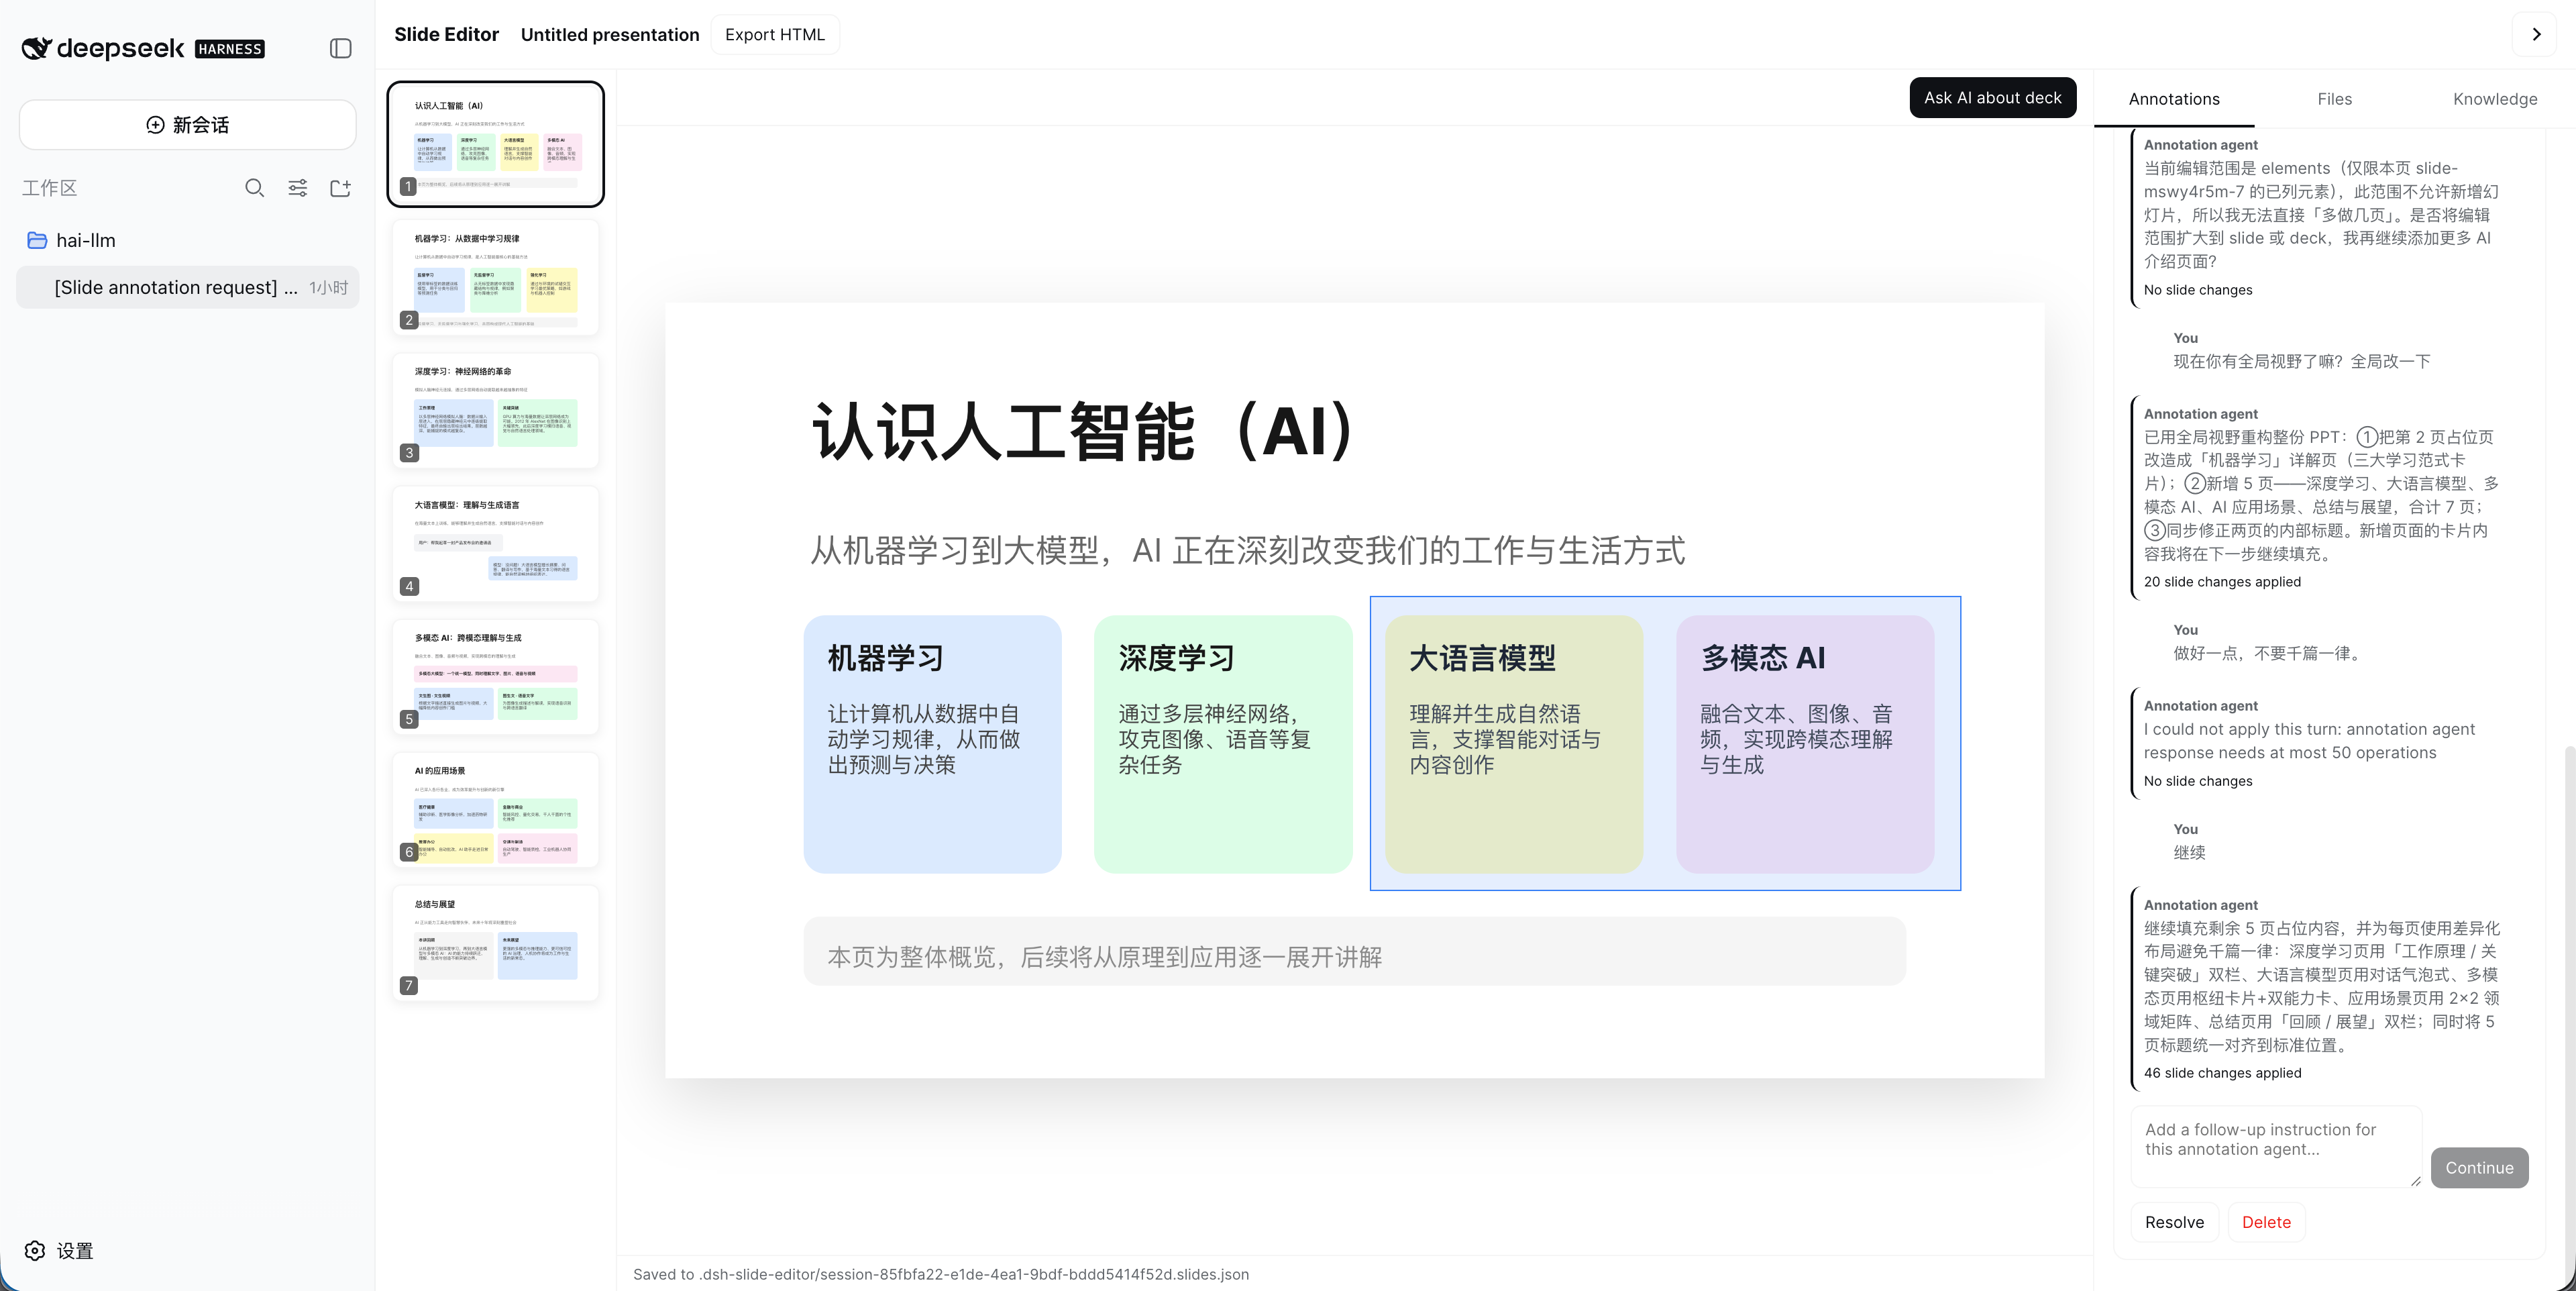Click the deepseek whale logo
The height and width of the screenshot is (1291, 2576).
pos(37,48)
